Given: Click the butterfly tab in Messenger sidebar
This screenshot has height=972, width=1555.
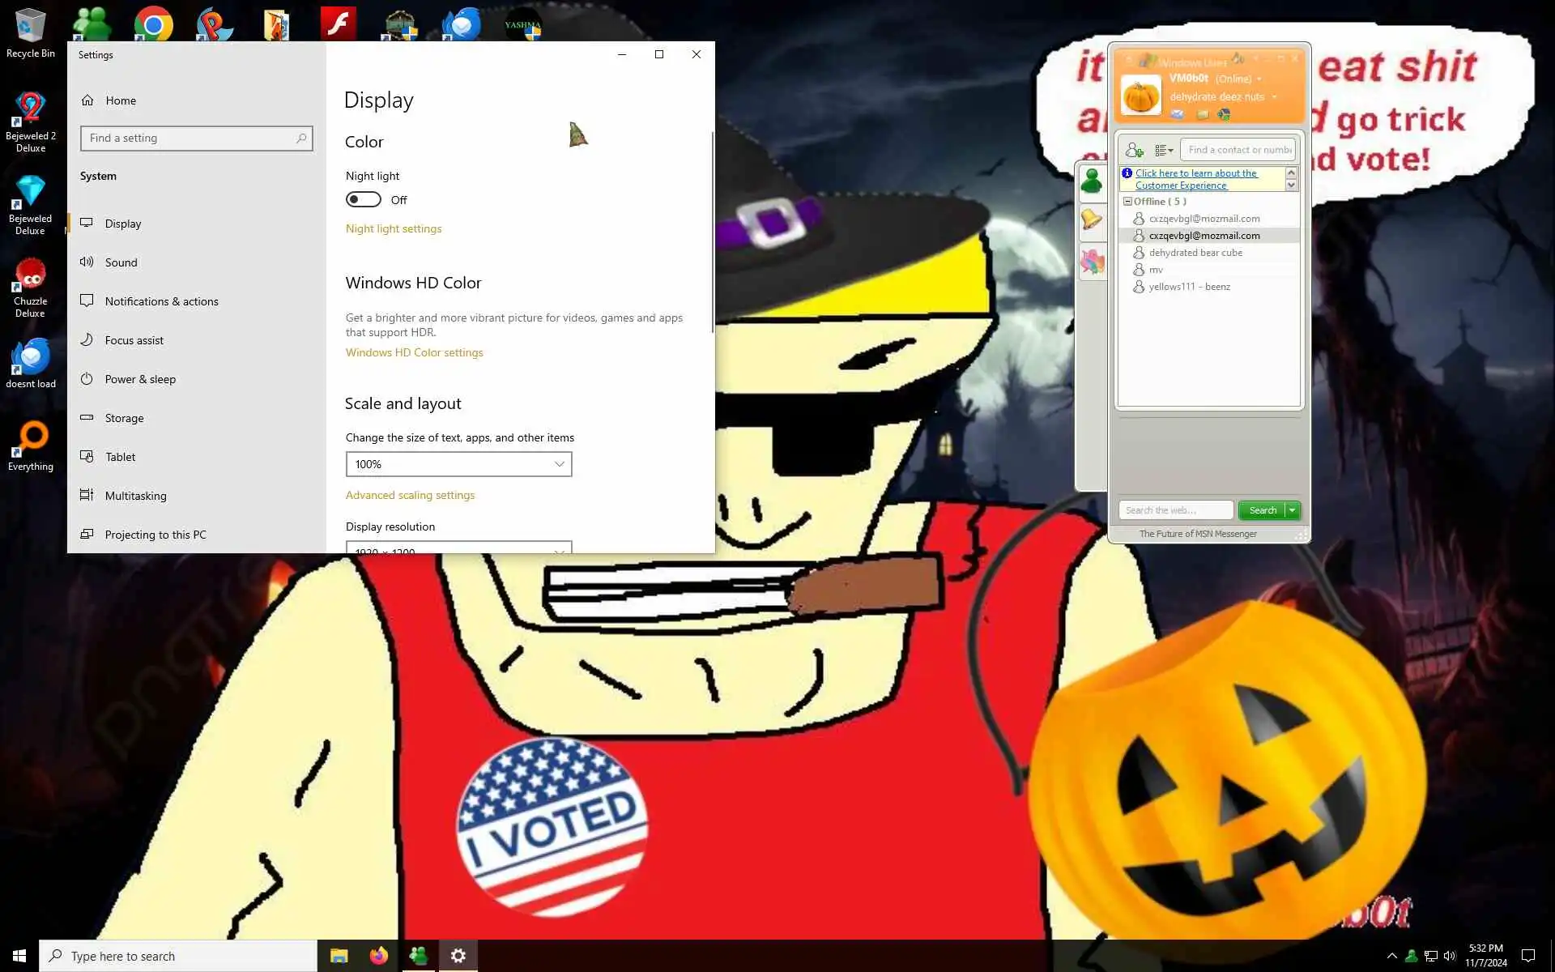Looking at the screenshot, I should point(1092,262).
